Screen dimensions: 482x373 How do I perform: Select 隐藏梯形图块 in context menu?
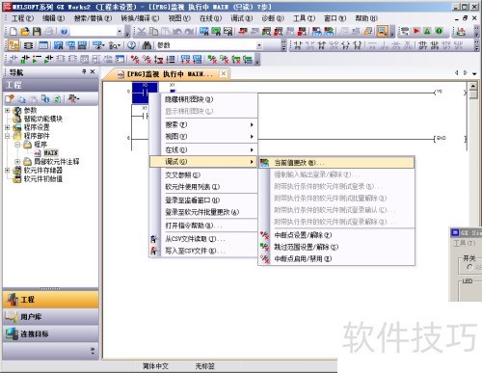click(x=203, y=99)
